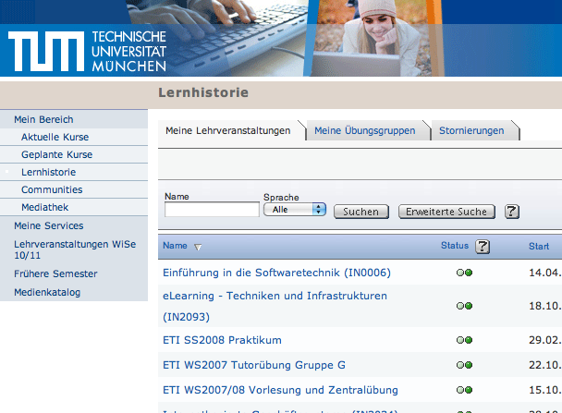The image size is (562, 413).
Task: Click the TUM logo in header
Action: [x=89, y=52]
